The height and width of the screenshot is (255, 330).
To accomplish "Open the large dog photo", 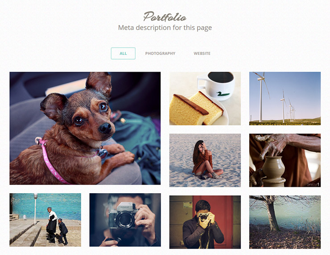I will [x=85, y=128].
